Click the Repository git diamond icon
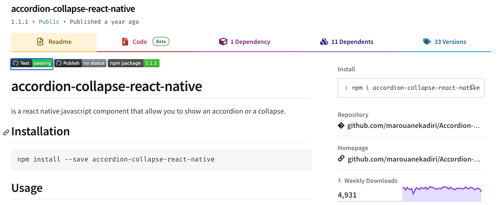499x205 pixels. click(x=341, y=125)
